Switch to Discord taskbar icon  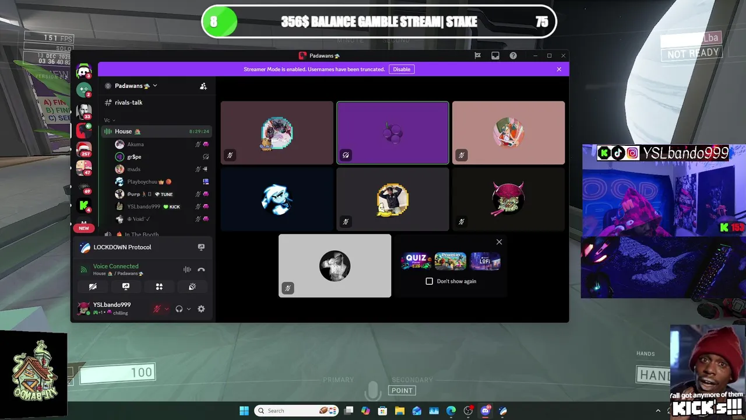click(485, 411)
